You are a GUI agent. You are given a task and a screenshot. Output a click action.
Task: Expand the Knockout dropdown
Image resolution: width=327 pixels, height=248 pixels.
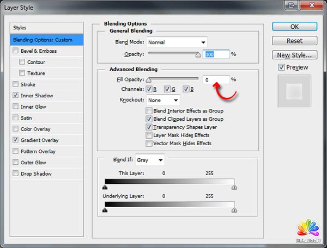[163, 100]
